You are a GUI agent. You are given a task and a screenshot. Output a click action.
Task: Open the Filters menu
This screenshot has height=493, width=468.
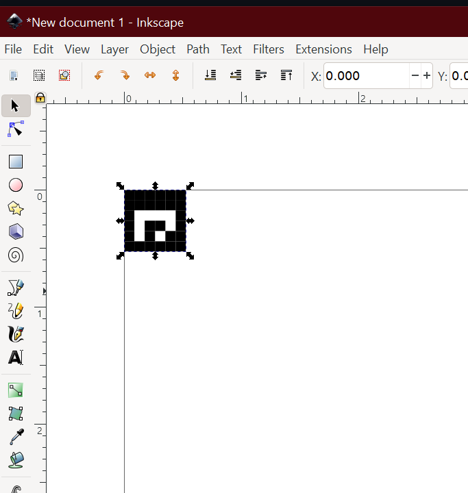[x=268, y=49]
